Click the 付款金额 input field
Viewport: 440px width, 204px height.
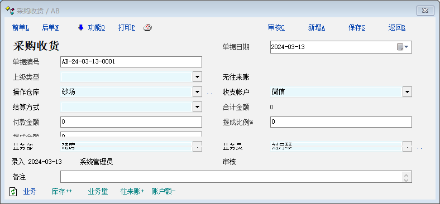pos(131,122)
